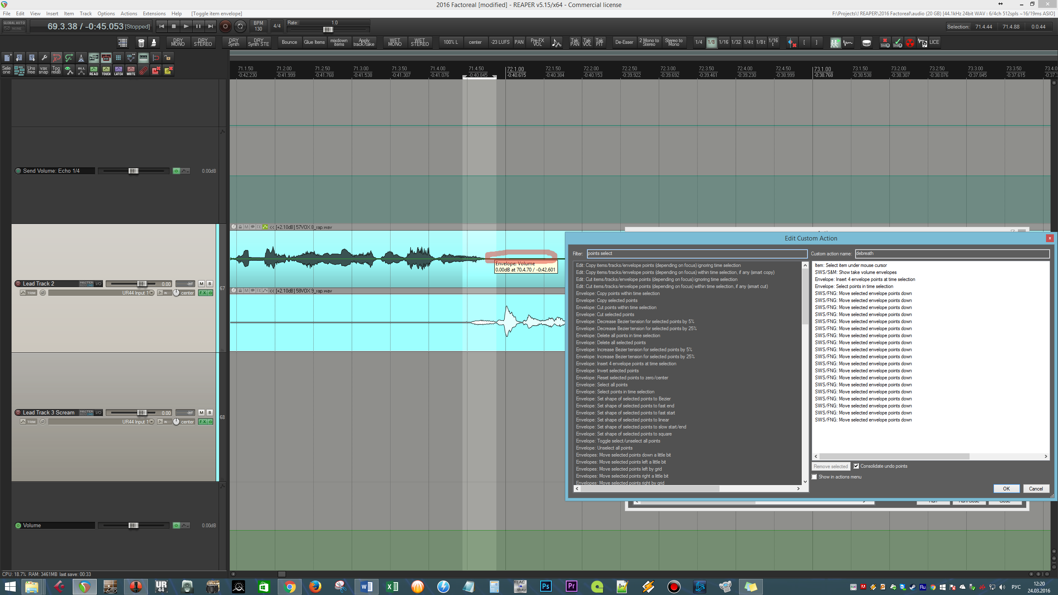Click the metronome toolbar icon
1058x595 pixels.
[81, 58]
